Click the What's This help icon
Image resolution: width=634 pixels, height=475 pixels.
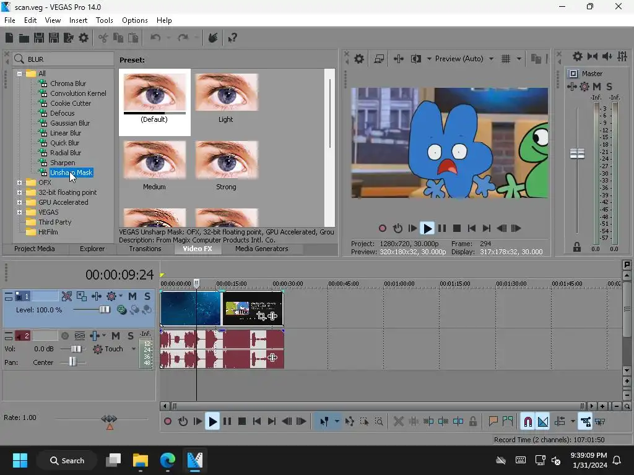(232, 38)
